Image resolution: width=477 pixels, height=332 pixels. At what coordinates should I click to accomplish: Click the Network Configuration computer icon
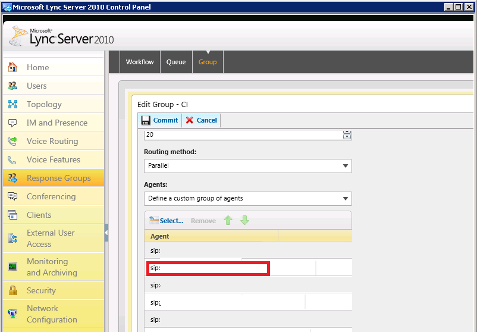pyautogui.click(x=12, y=314)
